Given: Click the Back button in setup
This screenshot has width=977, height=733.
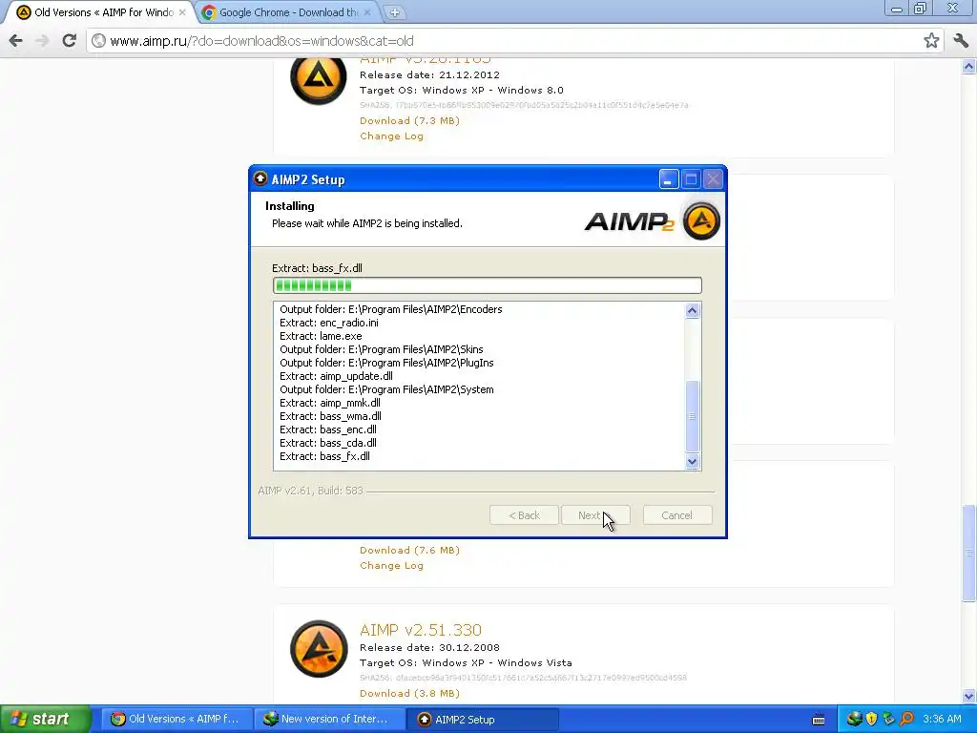Looking at the screenshot, I should [524, 515].
